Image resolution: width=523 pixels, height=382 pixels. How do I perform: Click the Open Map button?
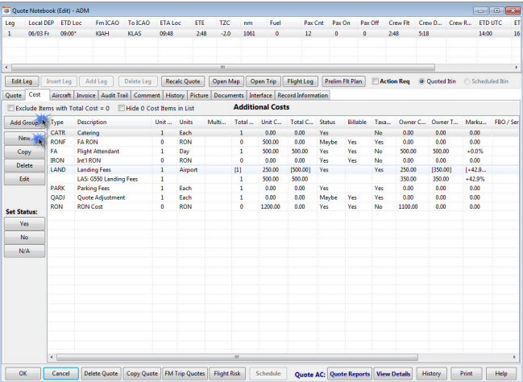point(226,81)
